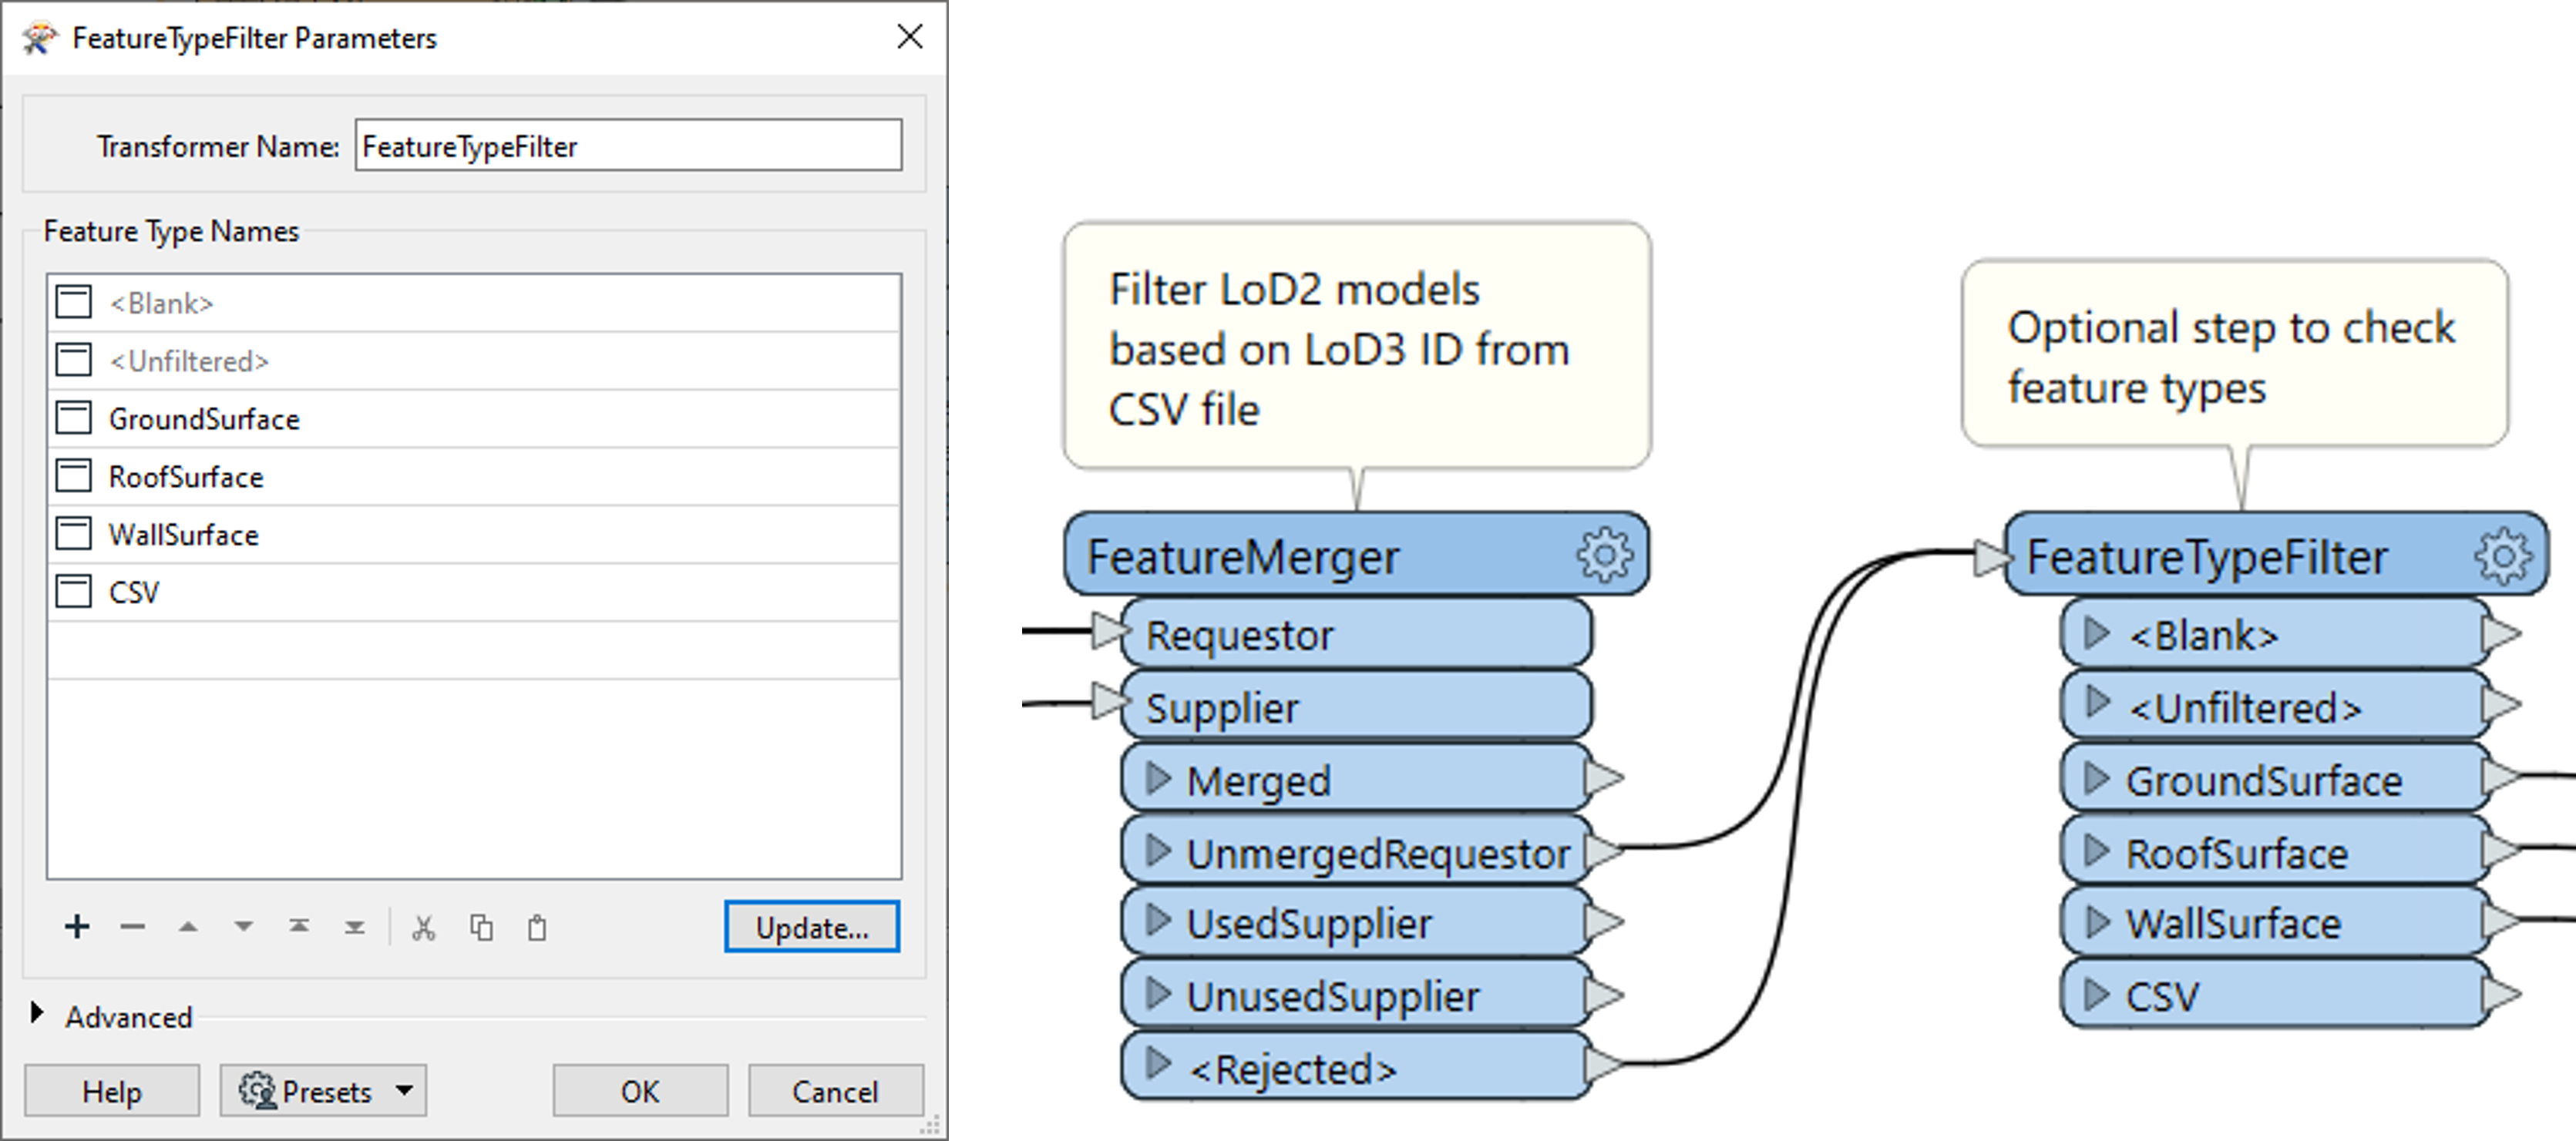
Task: Toggle the GroundSurface row checkbox
Action: [73, 418]
